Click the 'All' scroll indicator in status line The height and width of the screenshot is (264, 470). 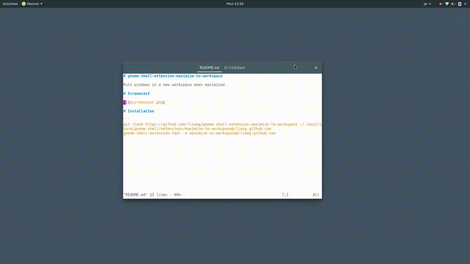316,194
